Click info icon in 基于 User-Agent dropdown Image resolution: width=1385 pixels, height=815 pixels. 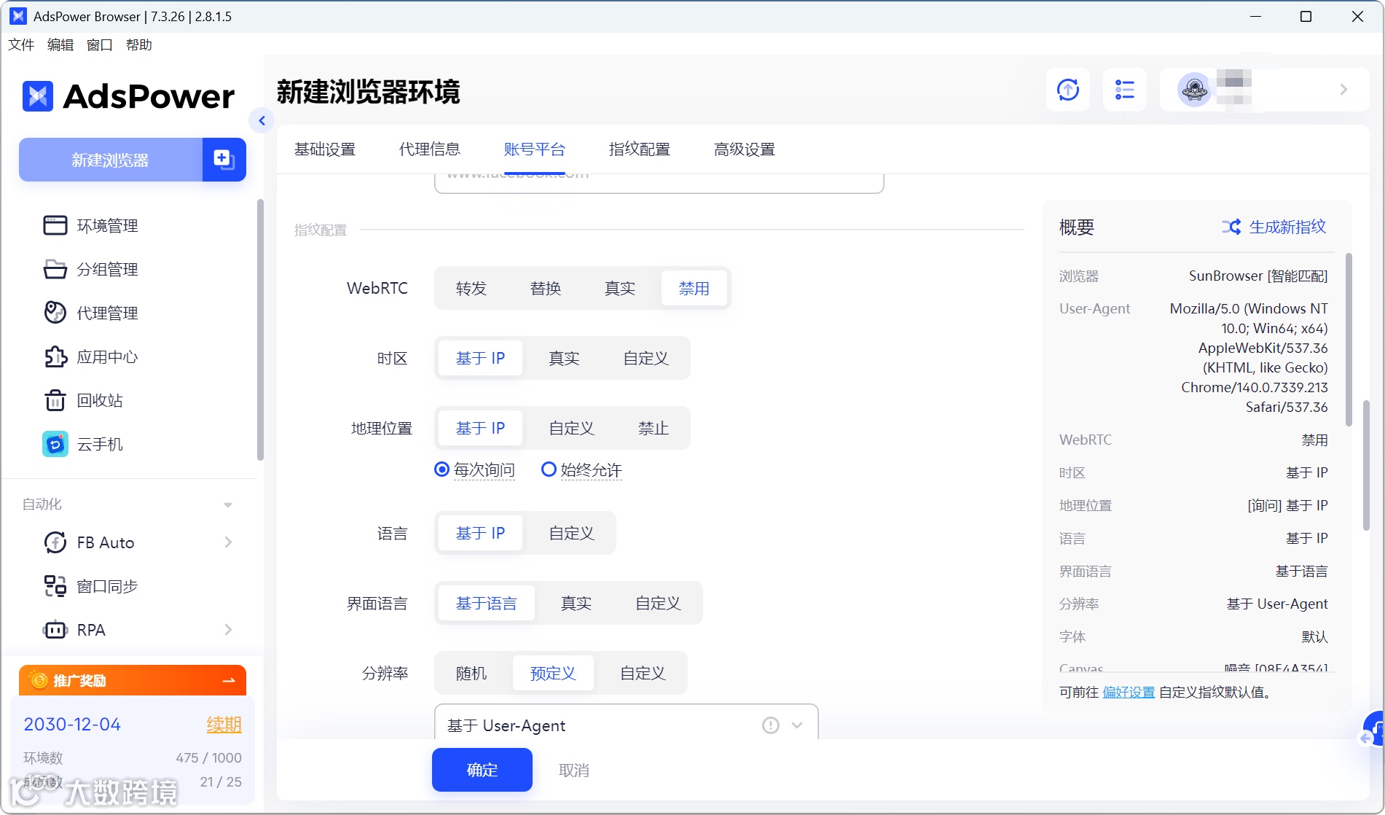point(771,725)
